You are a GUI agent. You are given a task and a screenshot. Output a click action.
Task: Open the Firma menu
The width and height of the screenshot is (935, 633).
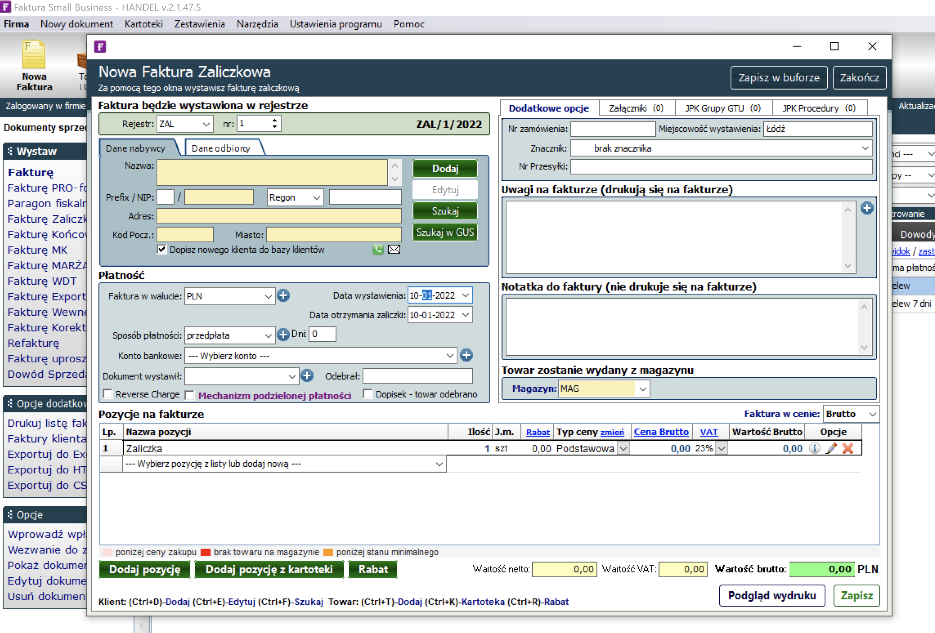pyautogui.click(x=16, y=24)
